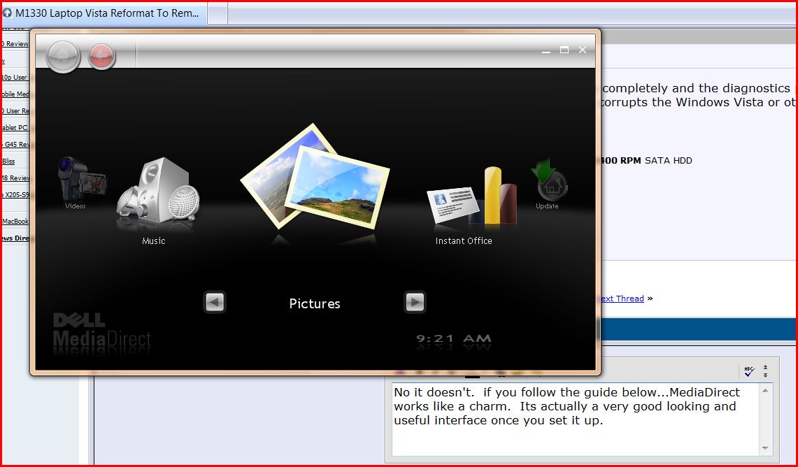Viewport: 798px width, 467px height.
Task: Click the spell check ABC icon
Action: click(x=748, y=371)
